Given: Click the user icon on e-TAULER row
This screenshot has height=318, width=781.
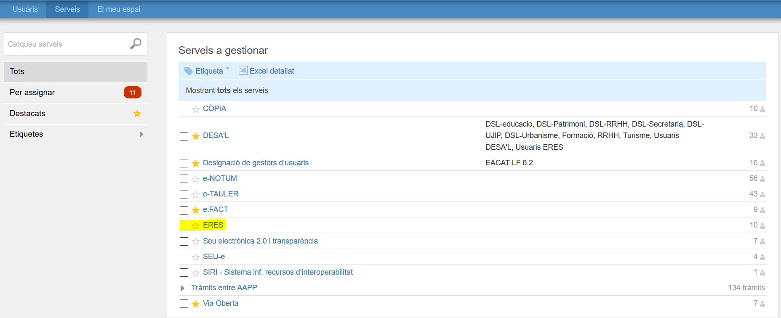Looking at the screenshot, I should 762,195.
